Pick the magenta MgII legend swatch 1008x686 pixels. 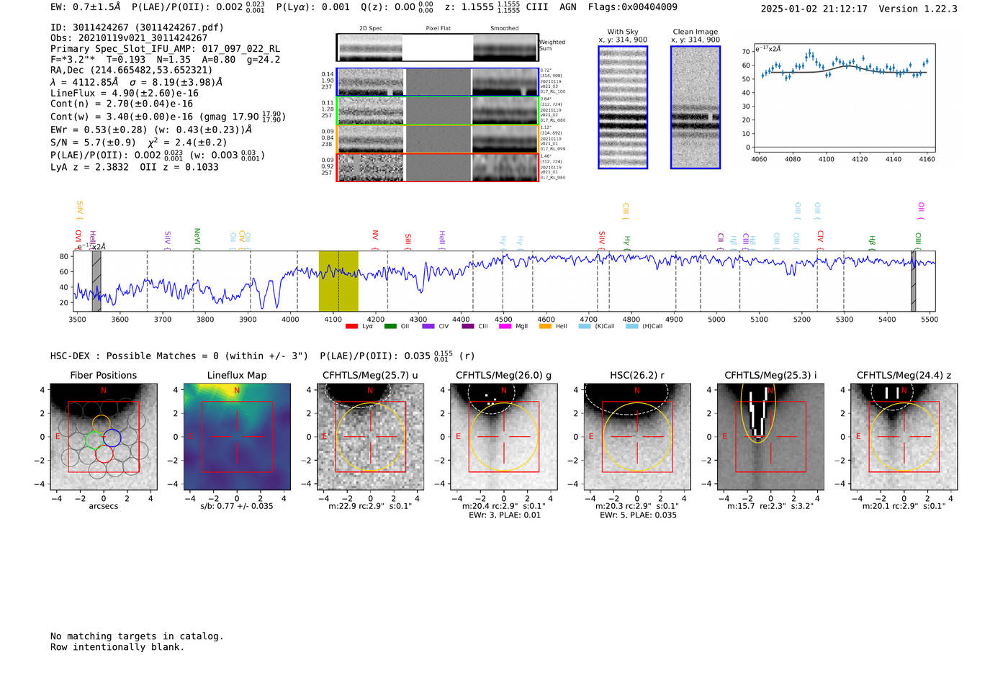click(x=505, y=326)
